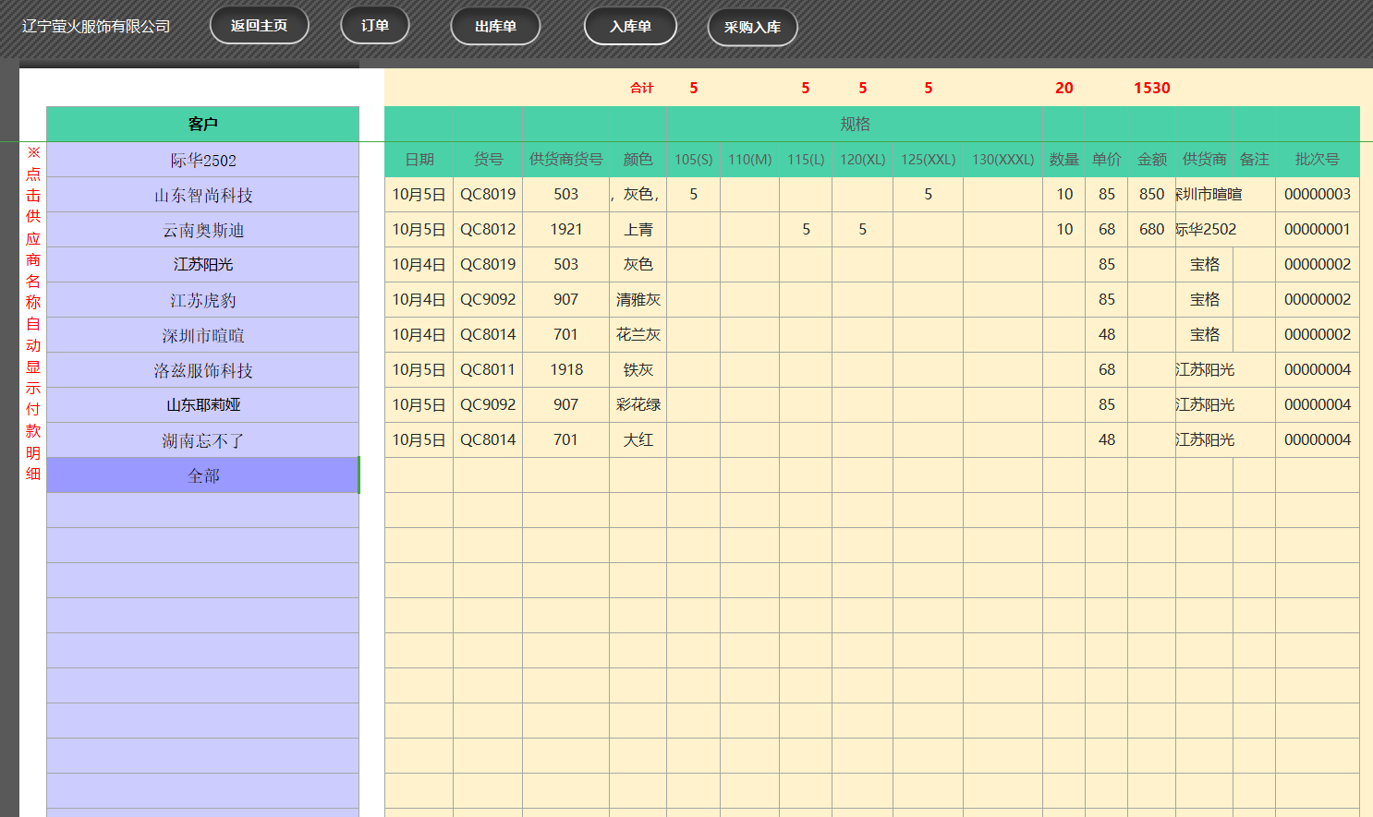The height and width of the screenshot is (817, 1373).
Task: Click the 金额 column header
Action: pyautogui.click(x=1151, y=159)
